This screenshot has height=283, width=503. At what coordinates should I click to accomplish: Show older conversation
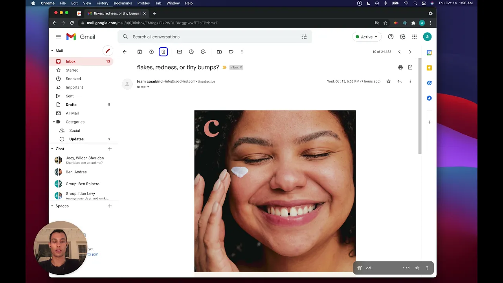tap(410, 52)
